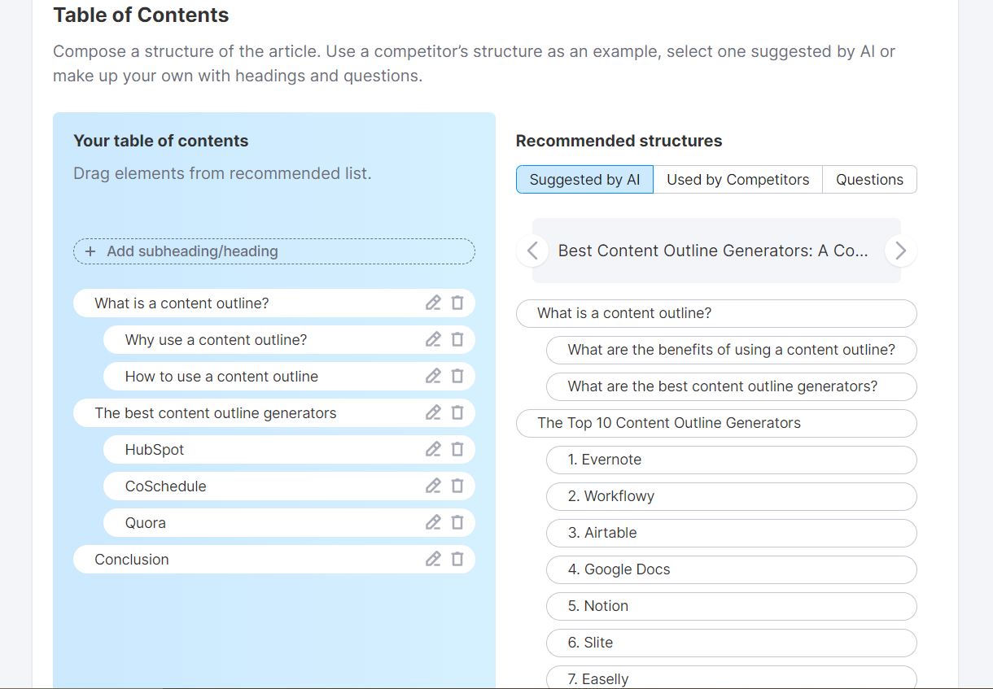This screenshot has width=993, height=689.
Task: Delete the Conclusion heading
Action: pos(457,559)
